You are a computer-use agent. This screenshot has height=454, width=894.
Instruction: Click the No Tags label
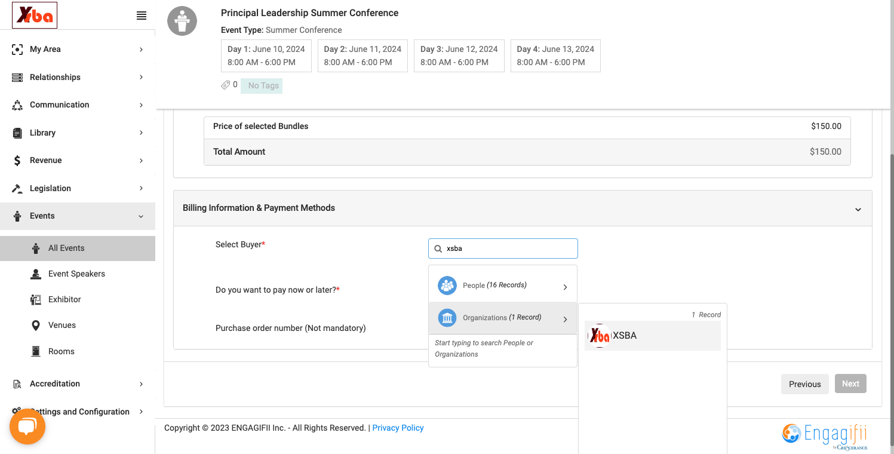[262, 85]
